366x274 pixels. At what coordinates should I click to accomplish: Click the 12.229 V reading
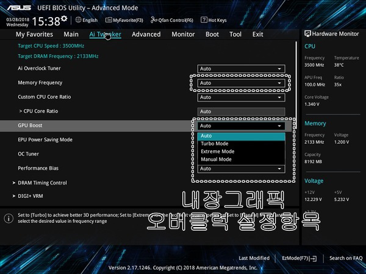[313, 200]
